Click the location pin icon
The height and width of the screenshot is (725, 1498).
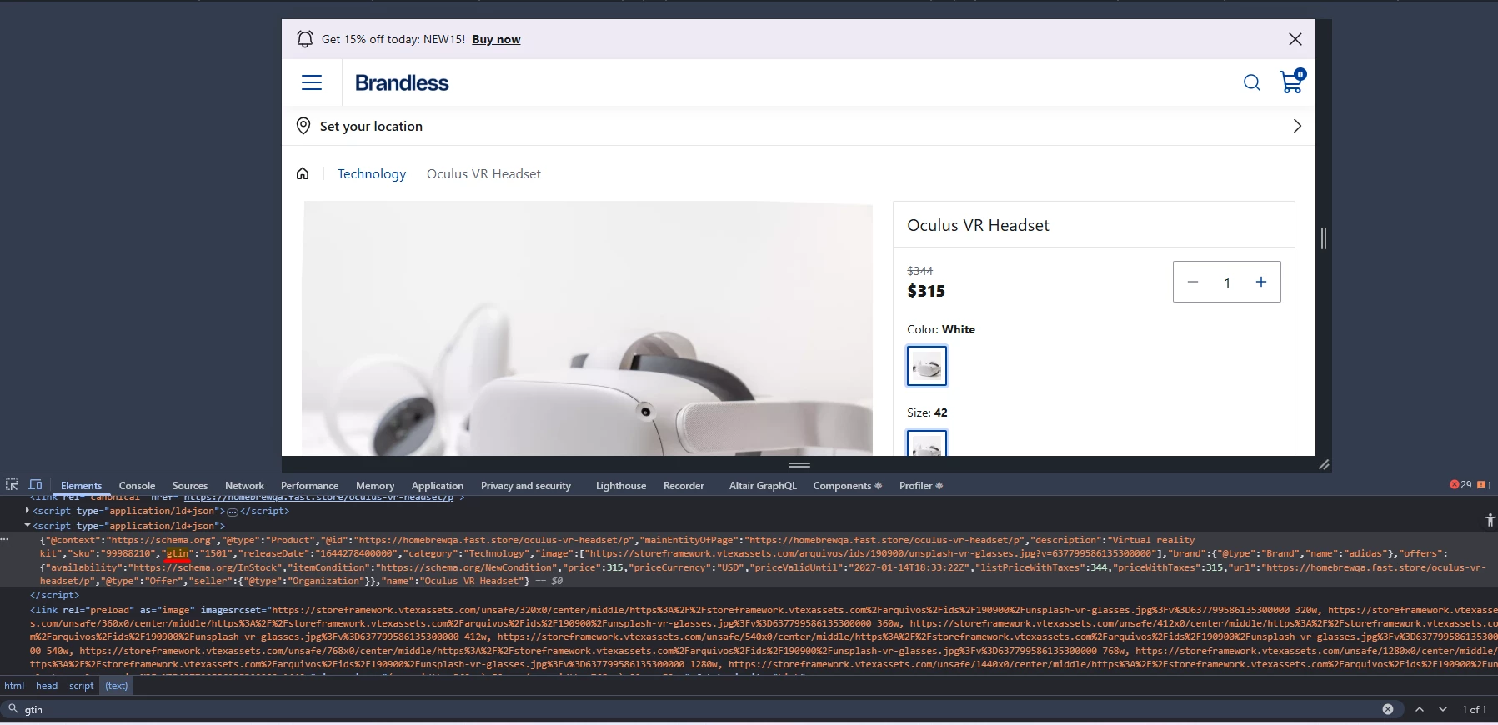coord(303,126)
